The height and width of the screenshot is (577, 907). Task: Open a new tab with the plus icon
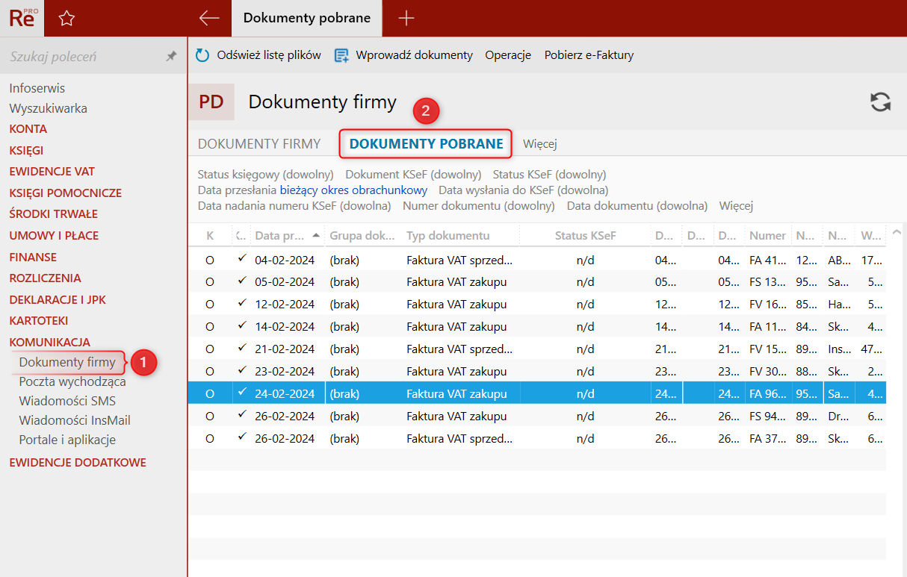[x=406, y=18]
